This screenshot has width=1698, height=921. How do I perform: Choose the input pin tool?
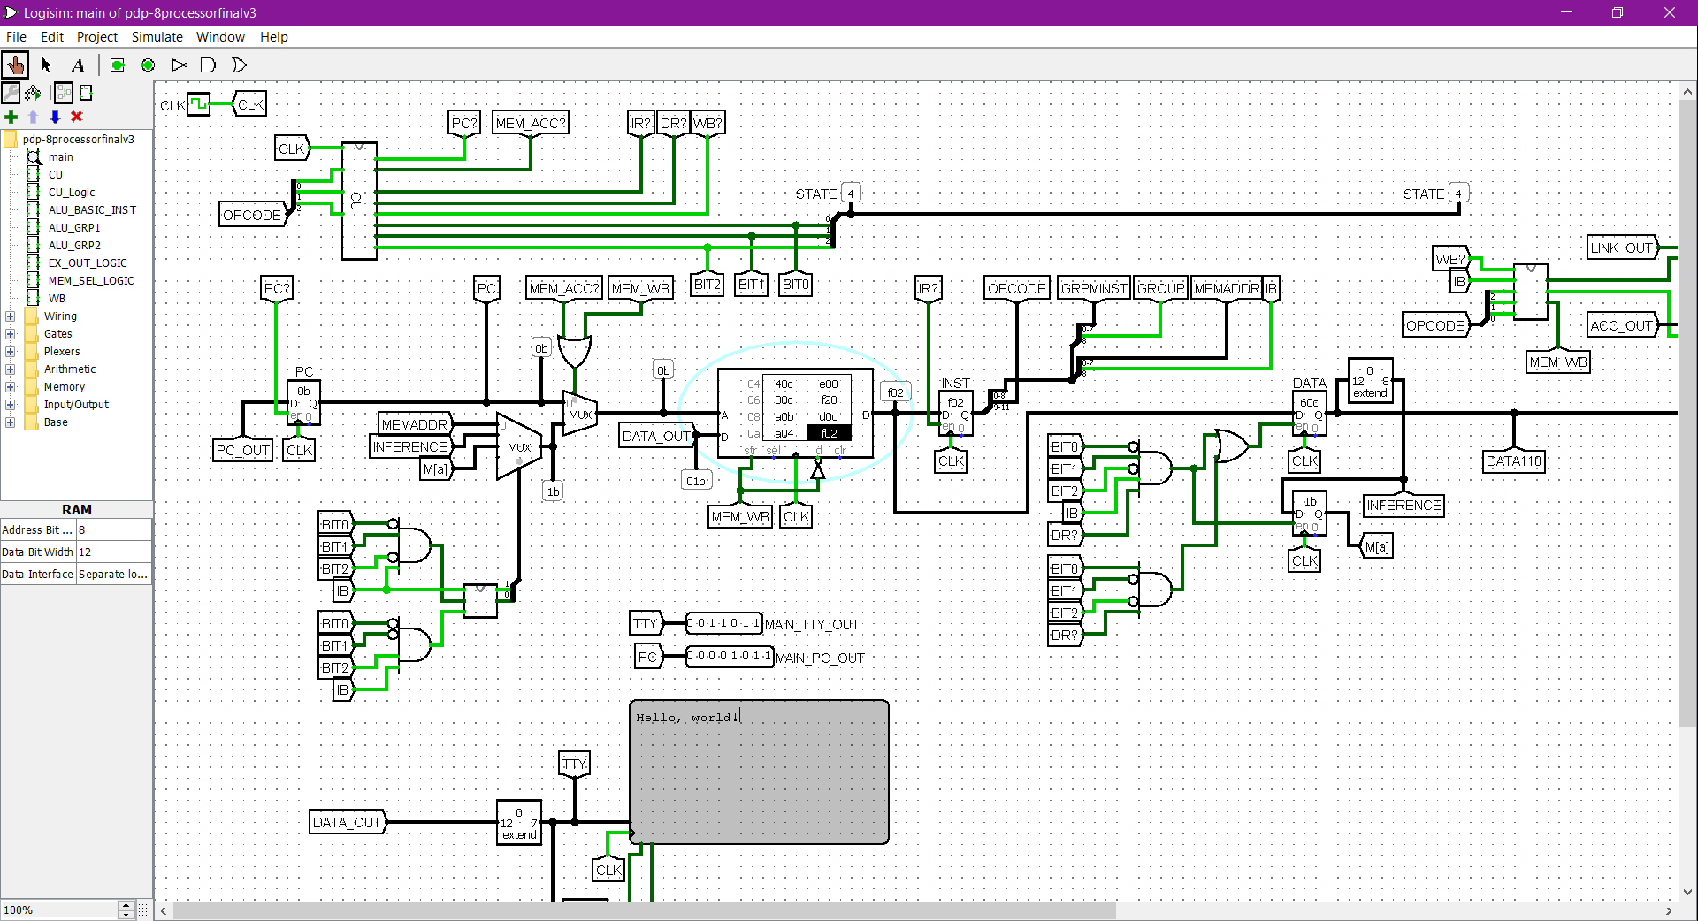[117, 65]
